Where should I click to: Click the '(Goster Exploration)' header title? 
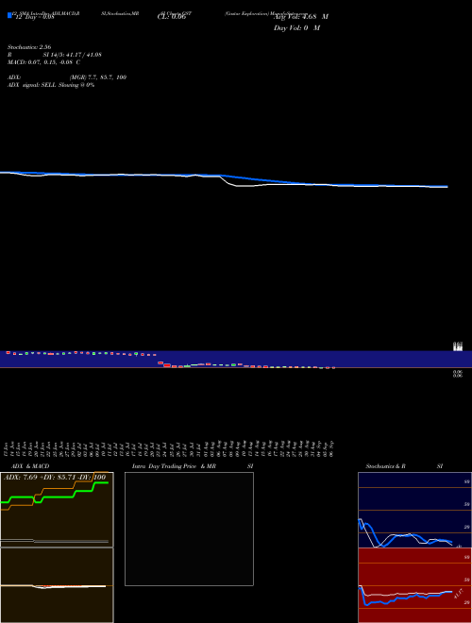pos(246,13)
